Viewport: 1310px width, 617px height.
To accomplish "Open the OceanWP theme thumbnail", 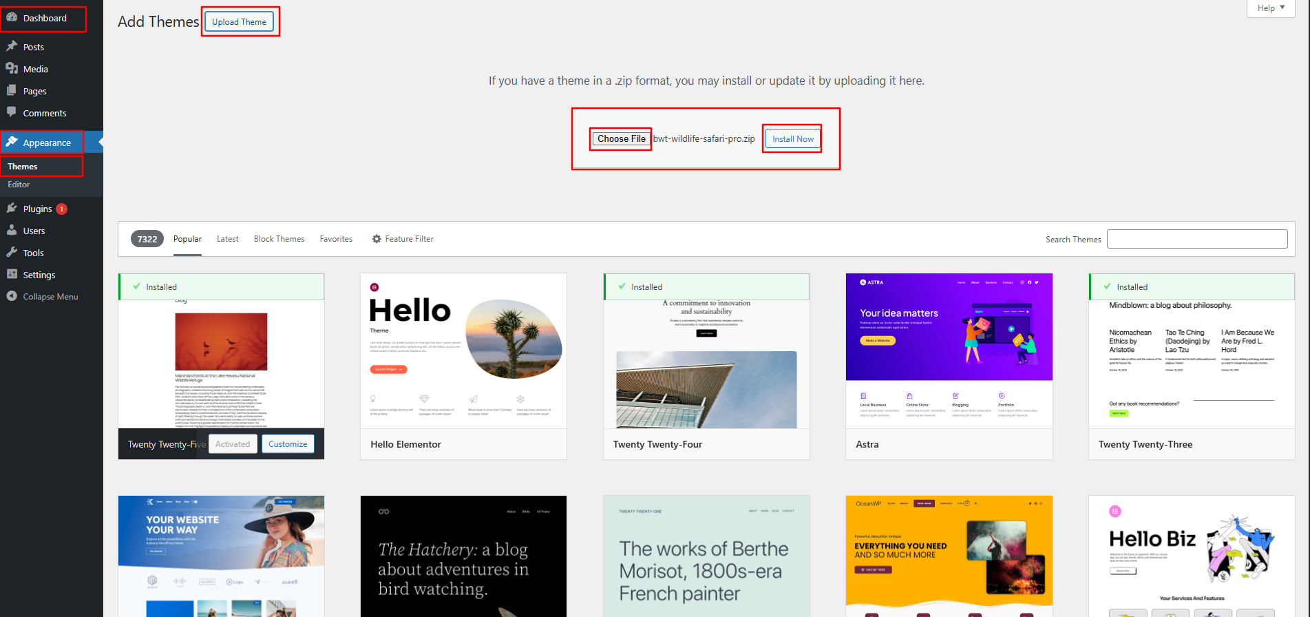I will [x=949, y=556].
